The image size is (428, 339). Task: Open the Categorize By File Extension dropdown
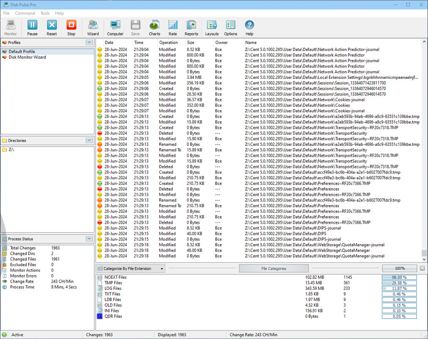pos(131,269)
